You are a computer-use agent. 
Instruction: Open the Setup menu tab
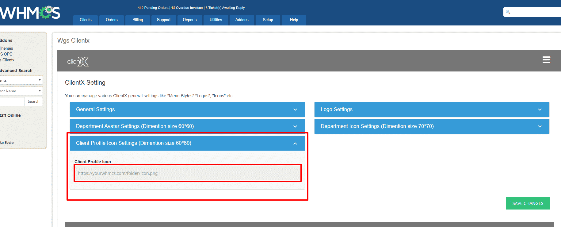click(x=268, y=20)
